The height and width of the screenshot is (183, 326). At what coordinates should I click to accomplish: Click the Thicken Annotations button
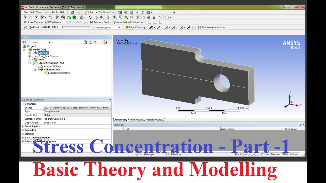click(211, 27)
